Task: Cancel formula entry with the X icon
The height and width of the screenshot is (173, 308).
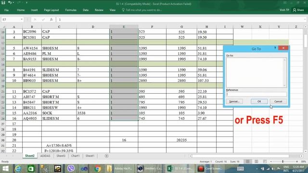Action: click(x=35, y=19)
